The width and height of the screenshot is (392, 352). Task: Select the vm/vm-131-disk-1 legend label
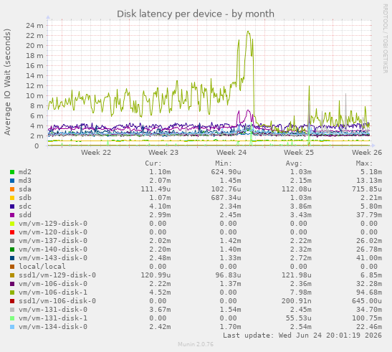(53, 318)
